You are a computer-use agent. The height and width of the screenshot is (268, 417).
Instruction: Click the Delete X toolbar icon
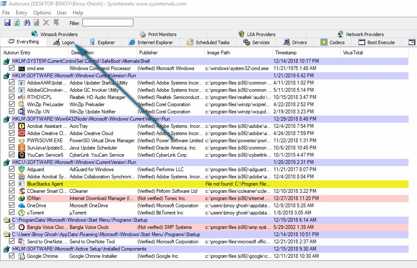(46, 23)
